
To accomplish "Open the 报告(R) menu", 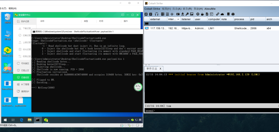I will (187, 9).
